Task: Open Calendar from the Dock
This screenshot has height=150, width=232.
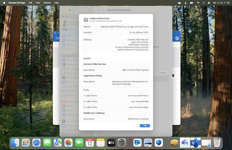Action: [x=90, y=143]
